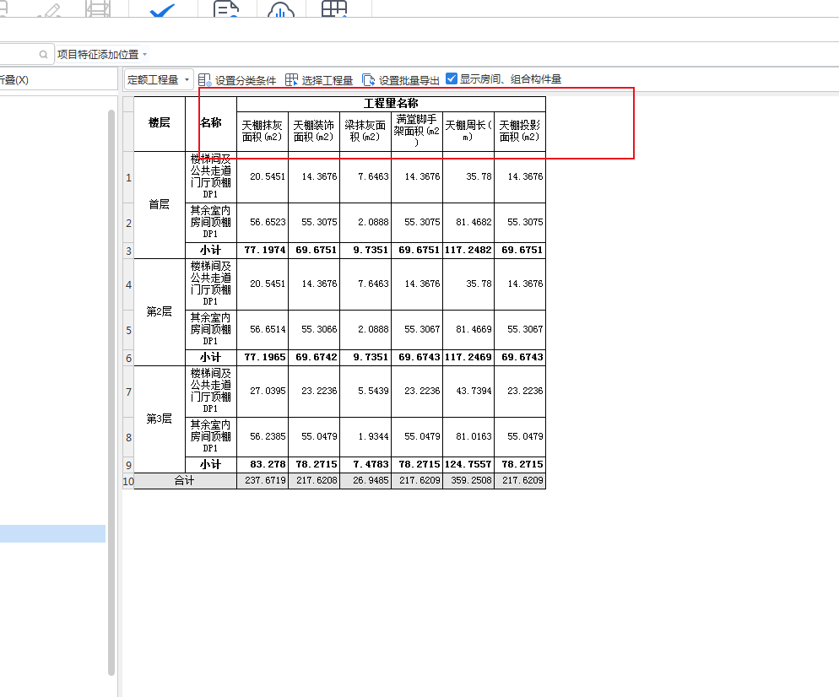The image size is (839, 697).
Task: Click the 第3层 floor cell
Action: (x=160, y=419)
